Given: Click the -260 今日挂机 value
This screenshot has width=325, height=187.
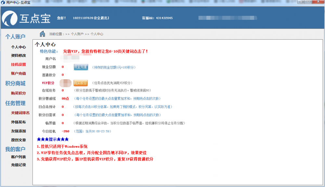Looking at the screenshot, I should pyautogui.click(x=66, y=131).
